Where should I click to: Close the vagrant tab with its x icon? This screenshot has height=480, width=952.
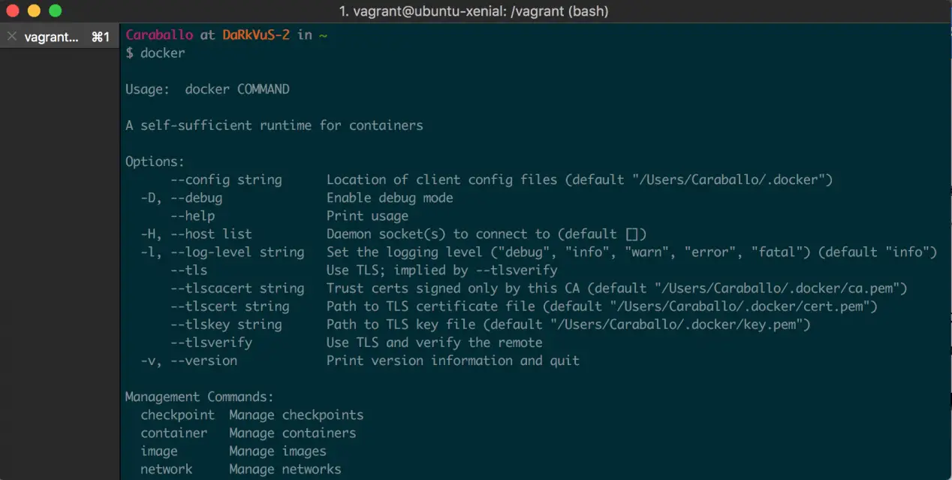[12, 36]
